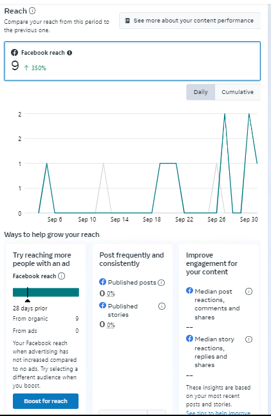The height and width of the screenshot is (416, 271).
Task: Select the Facebook reach metric card
Action: (132, 61)
